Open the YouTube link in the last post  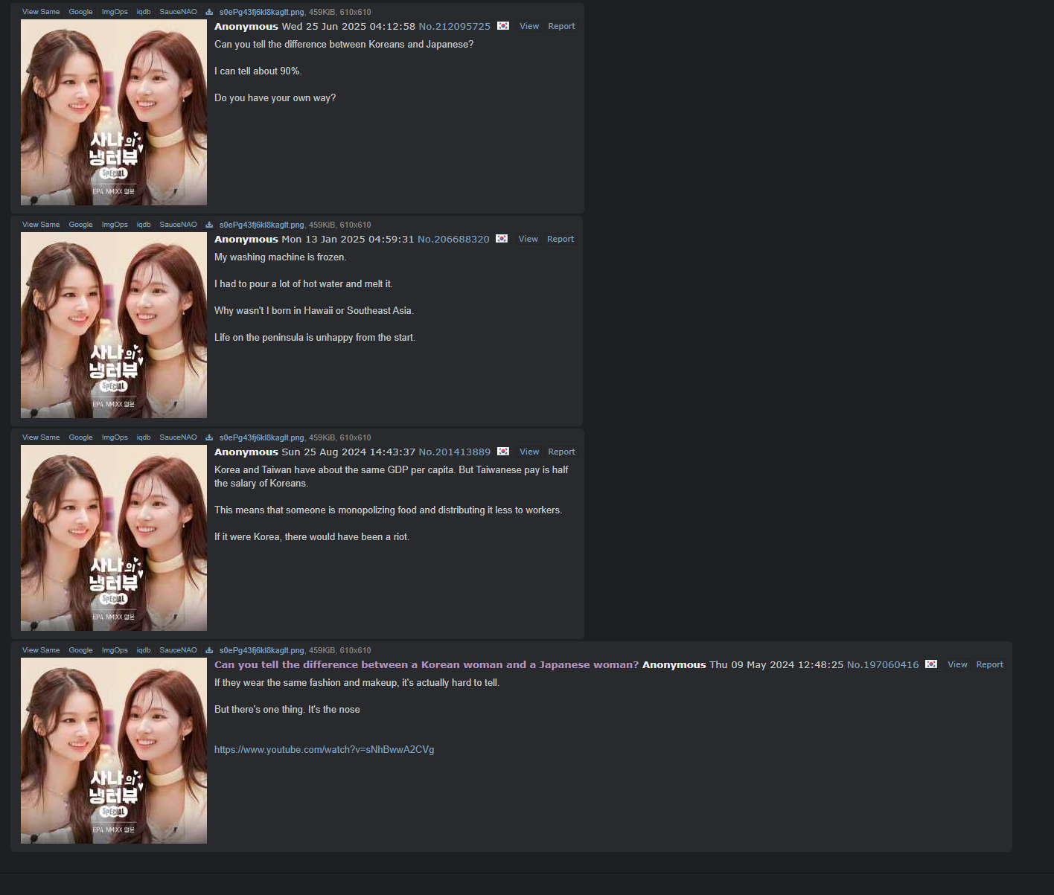[x=325, y=749]
